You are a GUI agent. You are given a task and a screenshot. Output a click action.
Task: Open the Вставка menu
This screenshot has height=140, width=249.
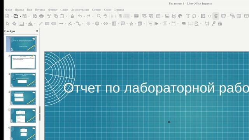40,10
